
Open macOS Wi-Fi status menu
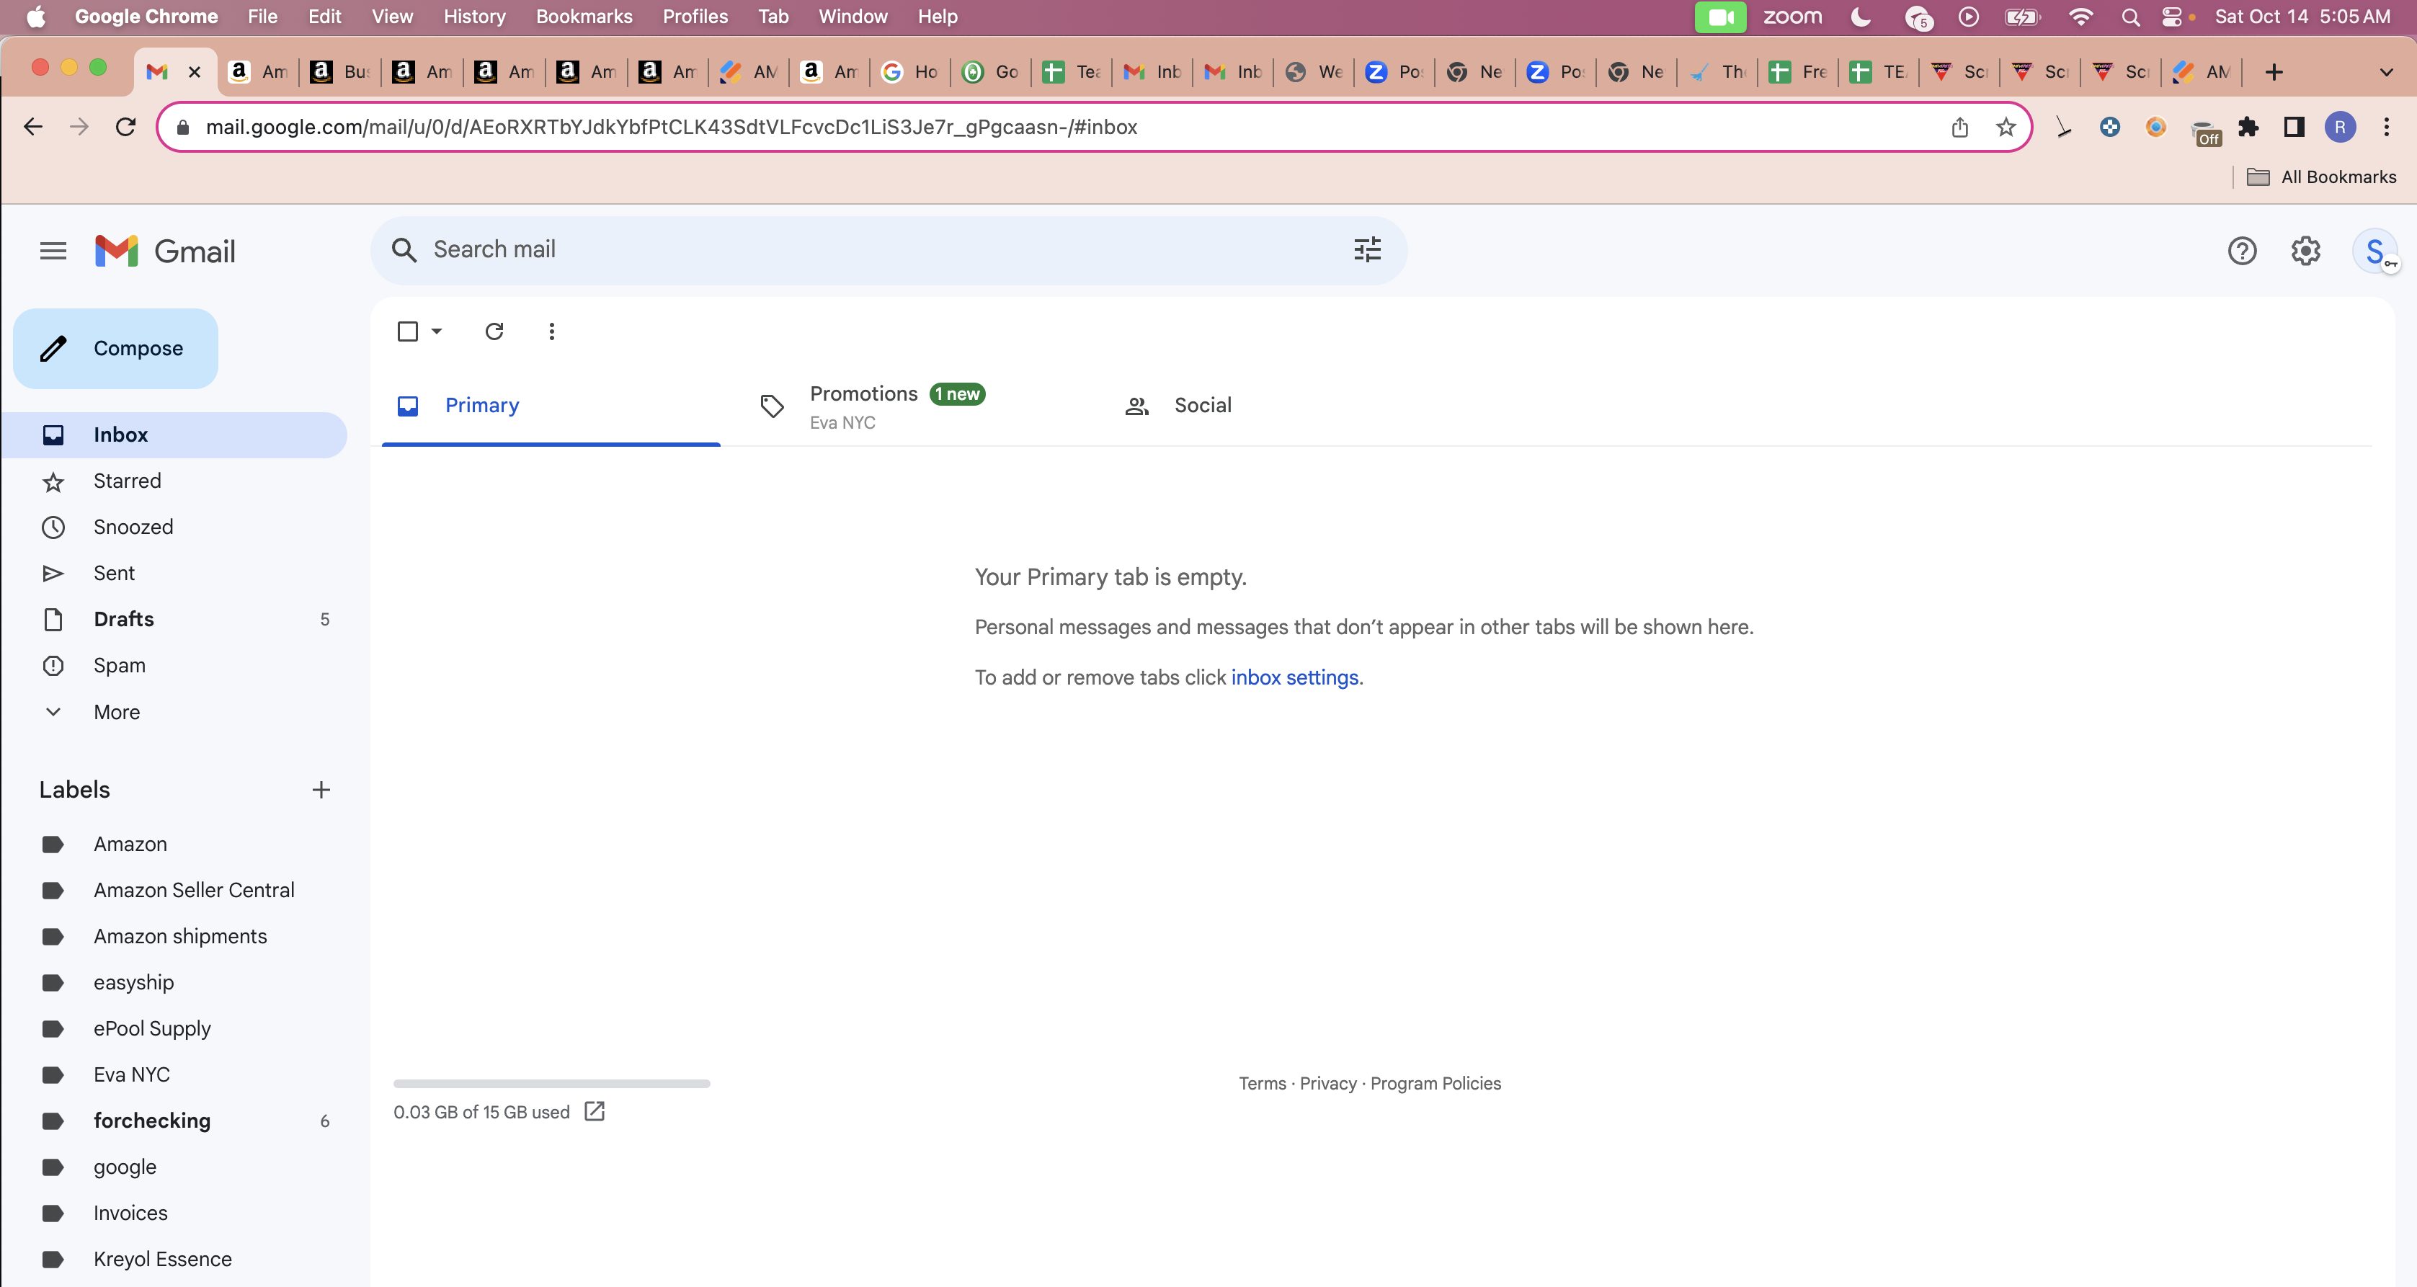pyautogui.click(x=2081, y=17)
